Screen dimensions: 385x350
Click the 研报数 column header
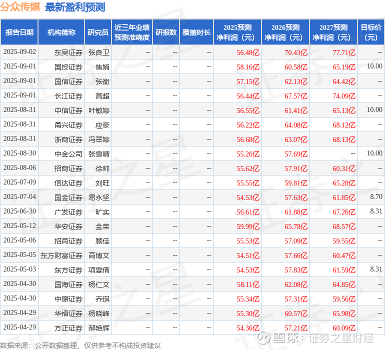click(166, 32)
